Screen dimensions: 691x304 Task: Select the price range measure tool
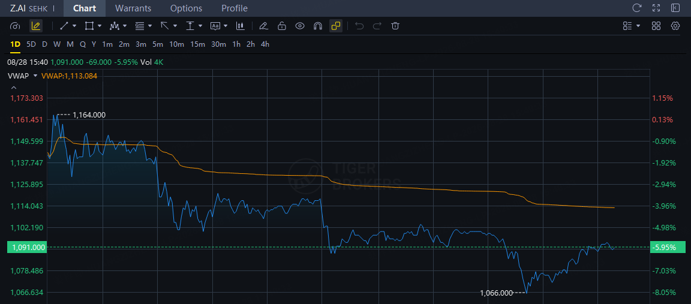[x=190, y=26]
